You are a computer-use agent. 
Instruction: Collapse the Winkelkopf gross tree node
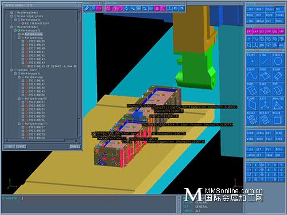click(x=11, y=16)
